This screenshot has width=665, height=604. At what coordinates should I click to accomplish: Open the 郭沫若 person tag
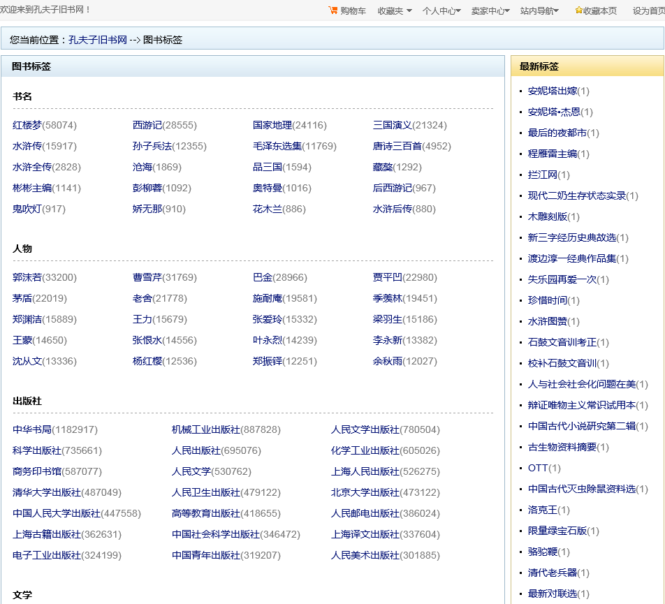(x=27, y=277)
